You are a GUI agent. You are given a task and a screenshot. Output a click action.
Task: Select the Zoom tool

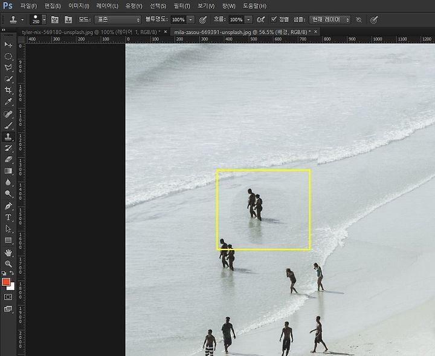(8, 264)
